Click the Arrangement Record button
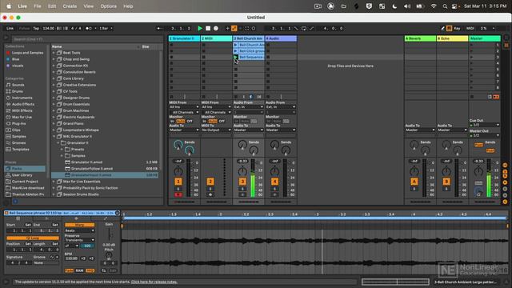This screenshot has height=288, width=512. pyautogui.click(x=216, y=29)
